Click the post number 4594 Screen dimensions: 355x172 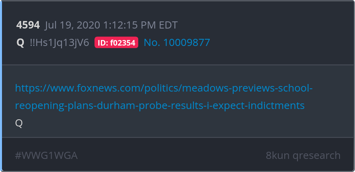tap(28, 25)
